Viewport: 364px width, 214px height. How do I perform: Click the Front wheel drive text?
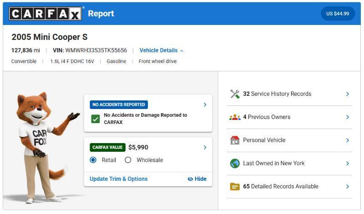point(157,61)
